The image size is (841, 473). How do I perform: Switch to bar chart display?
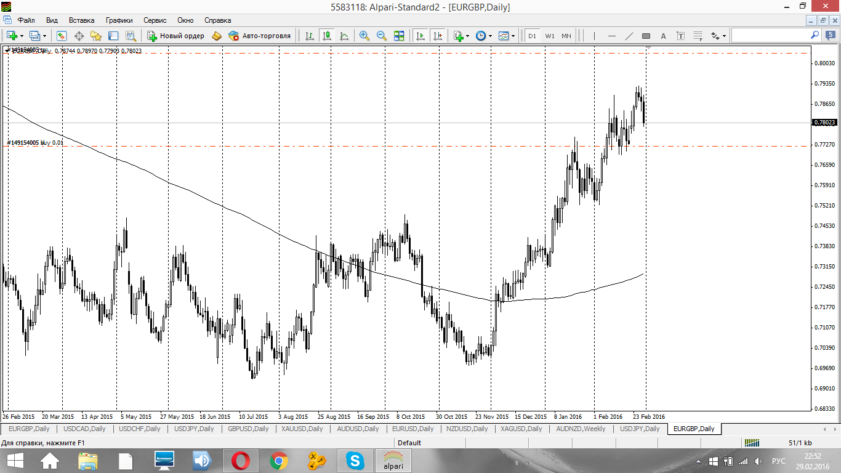coord(310,36)
